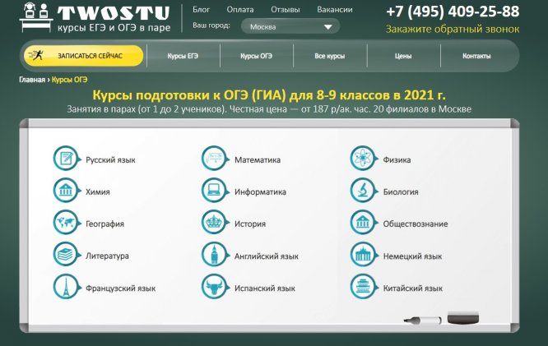Click the Немецкий язык gate icon

[x=363, y=255]
